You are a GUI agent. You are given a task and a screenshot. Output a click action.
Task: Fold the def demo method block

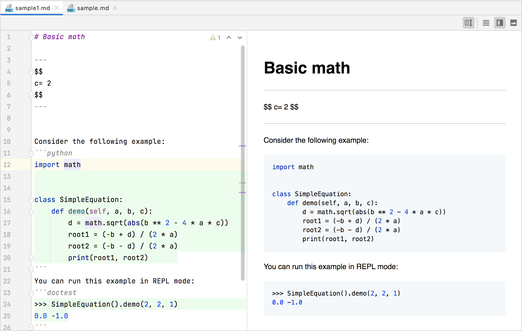click(x=31, y=212)
